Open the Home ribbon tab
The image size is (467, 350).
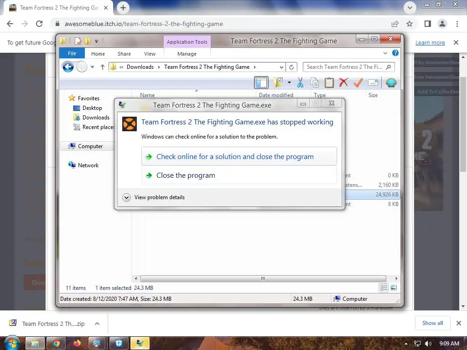[x=98, y=54]
